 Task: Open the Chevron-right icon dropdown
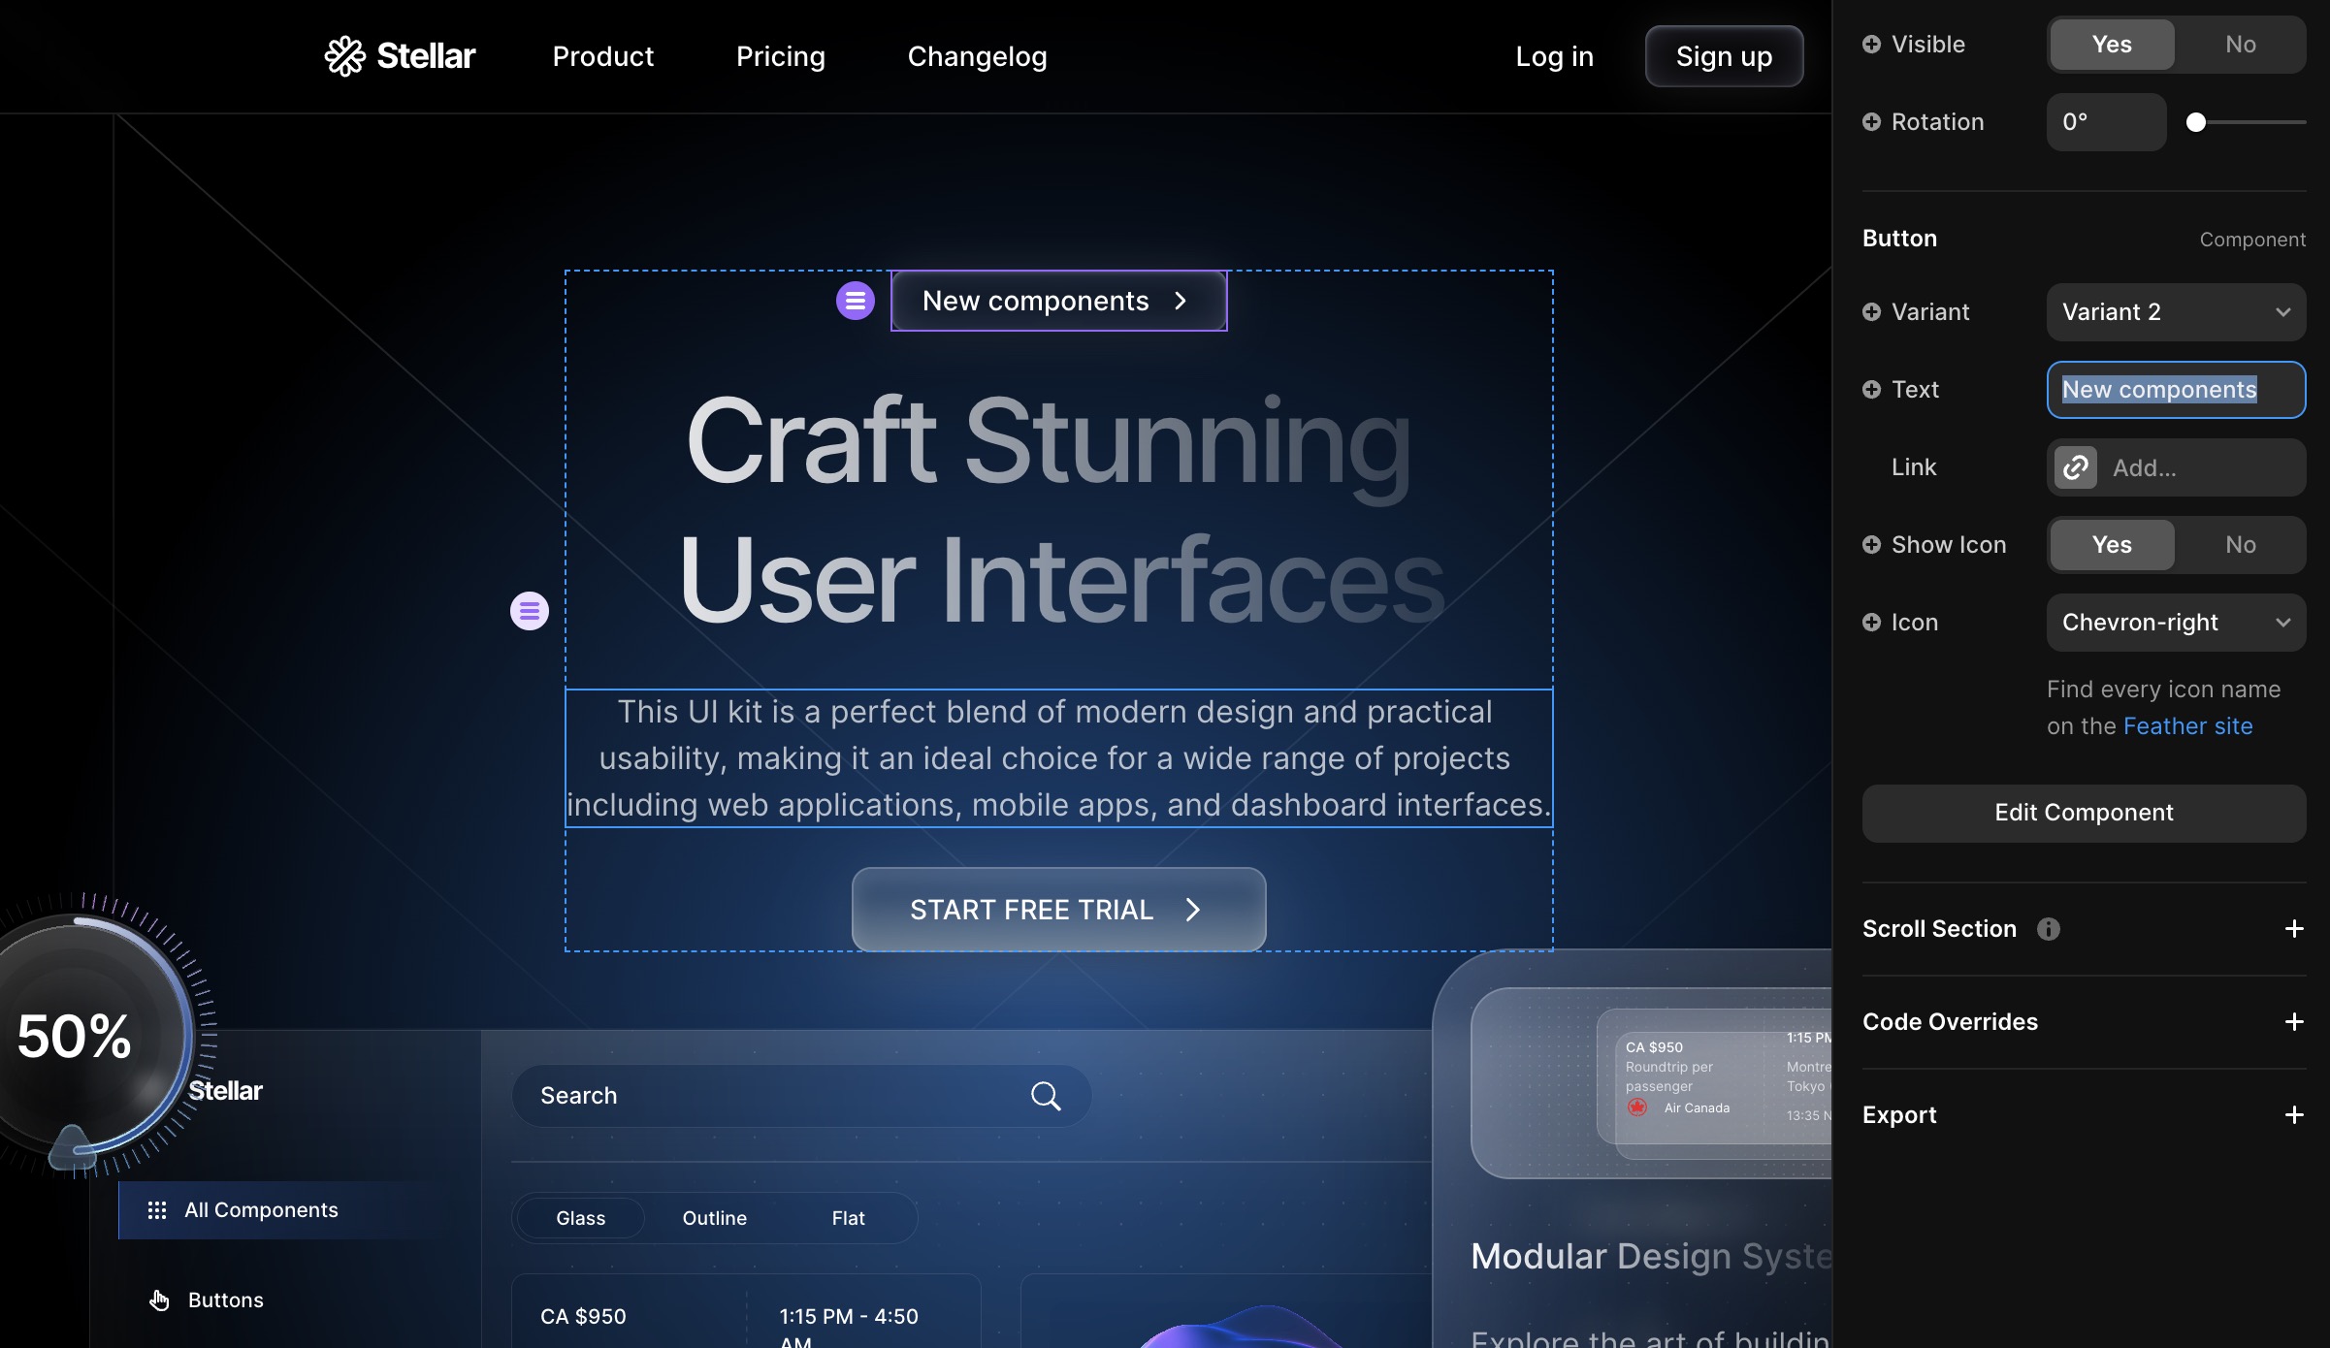point(2176,622)
